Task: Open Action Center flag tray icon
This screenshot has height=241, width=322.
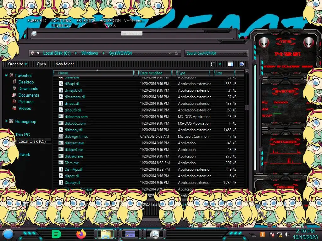Action: pyautogui.click(x=272, y=234)
